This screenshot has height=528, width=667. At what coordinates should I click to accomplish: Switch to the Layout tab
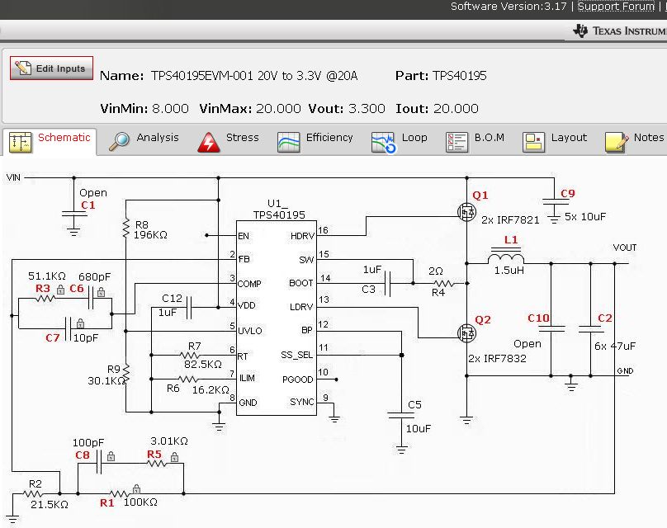pyautogui.click(x=554, y=142)
